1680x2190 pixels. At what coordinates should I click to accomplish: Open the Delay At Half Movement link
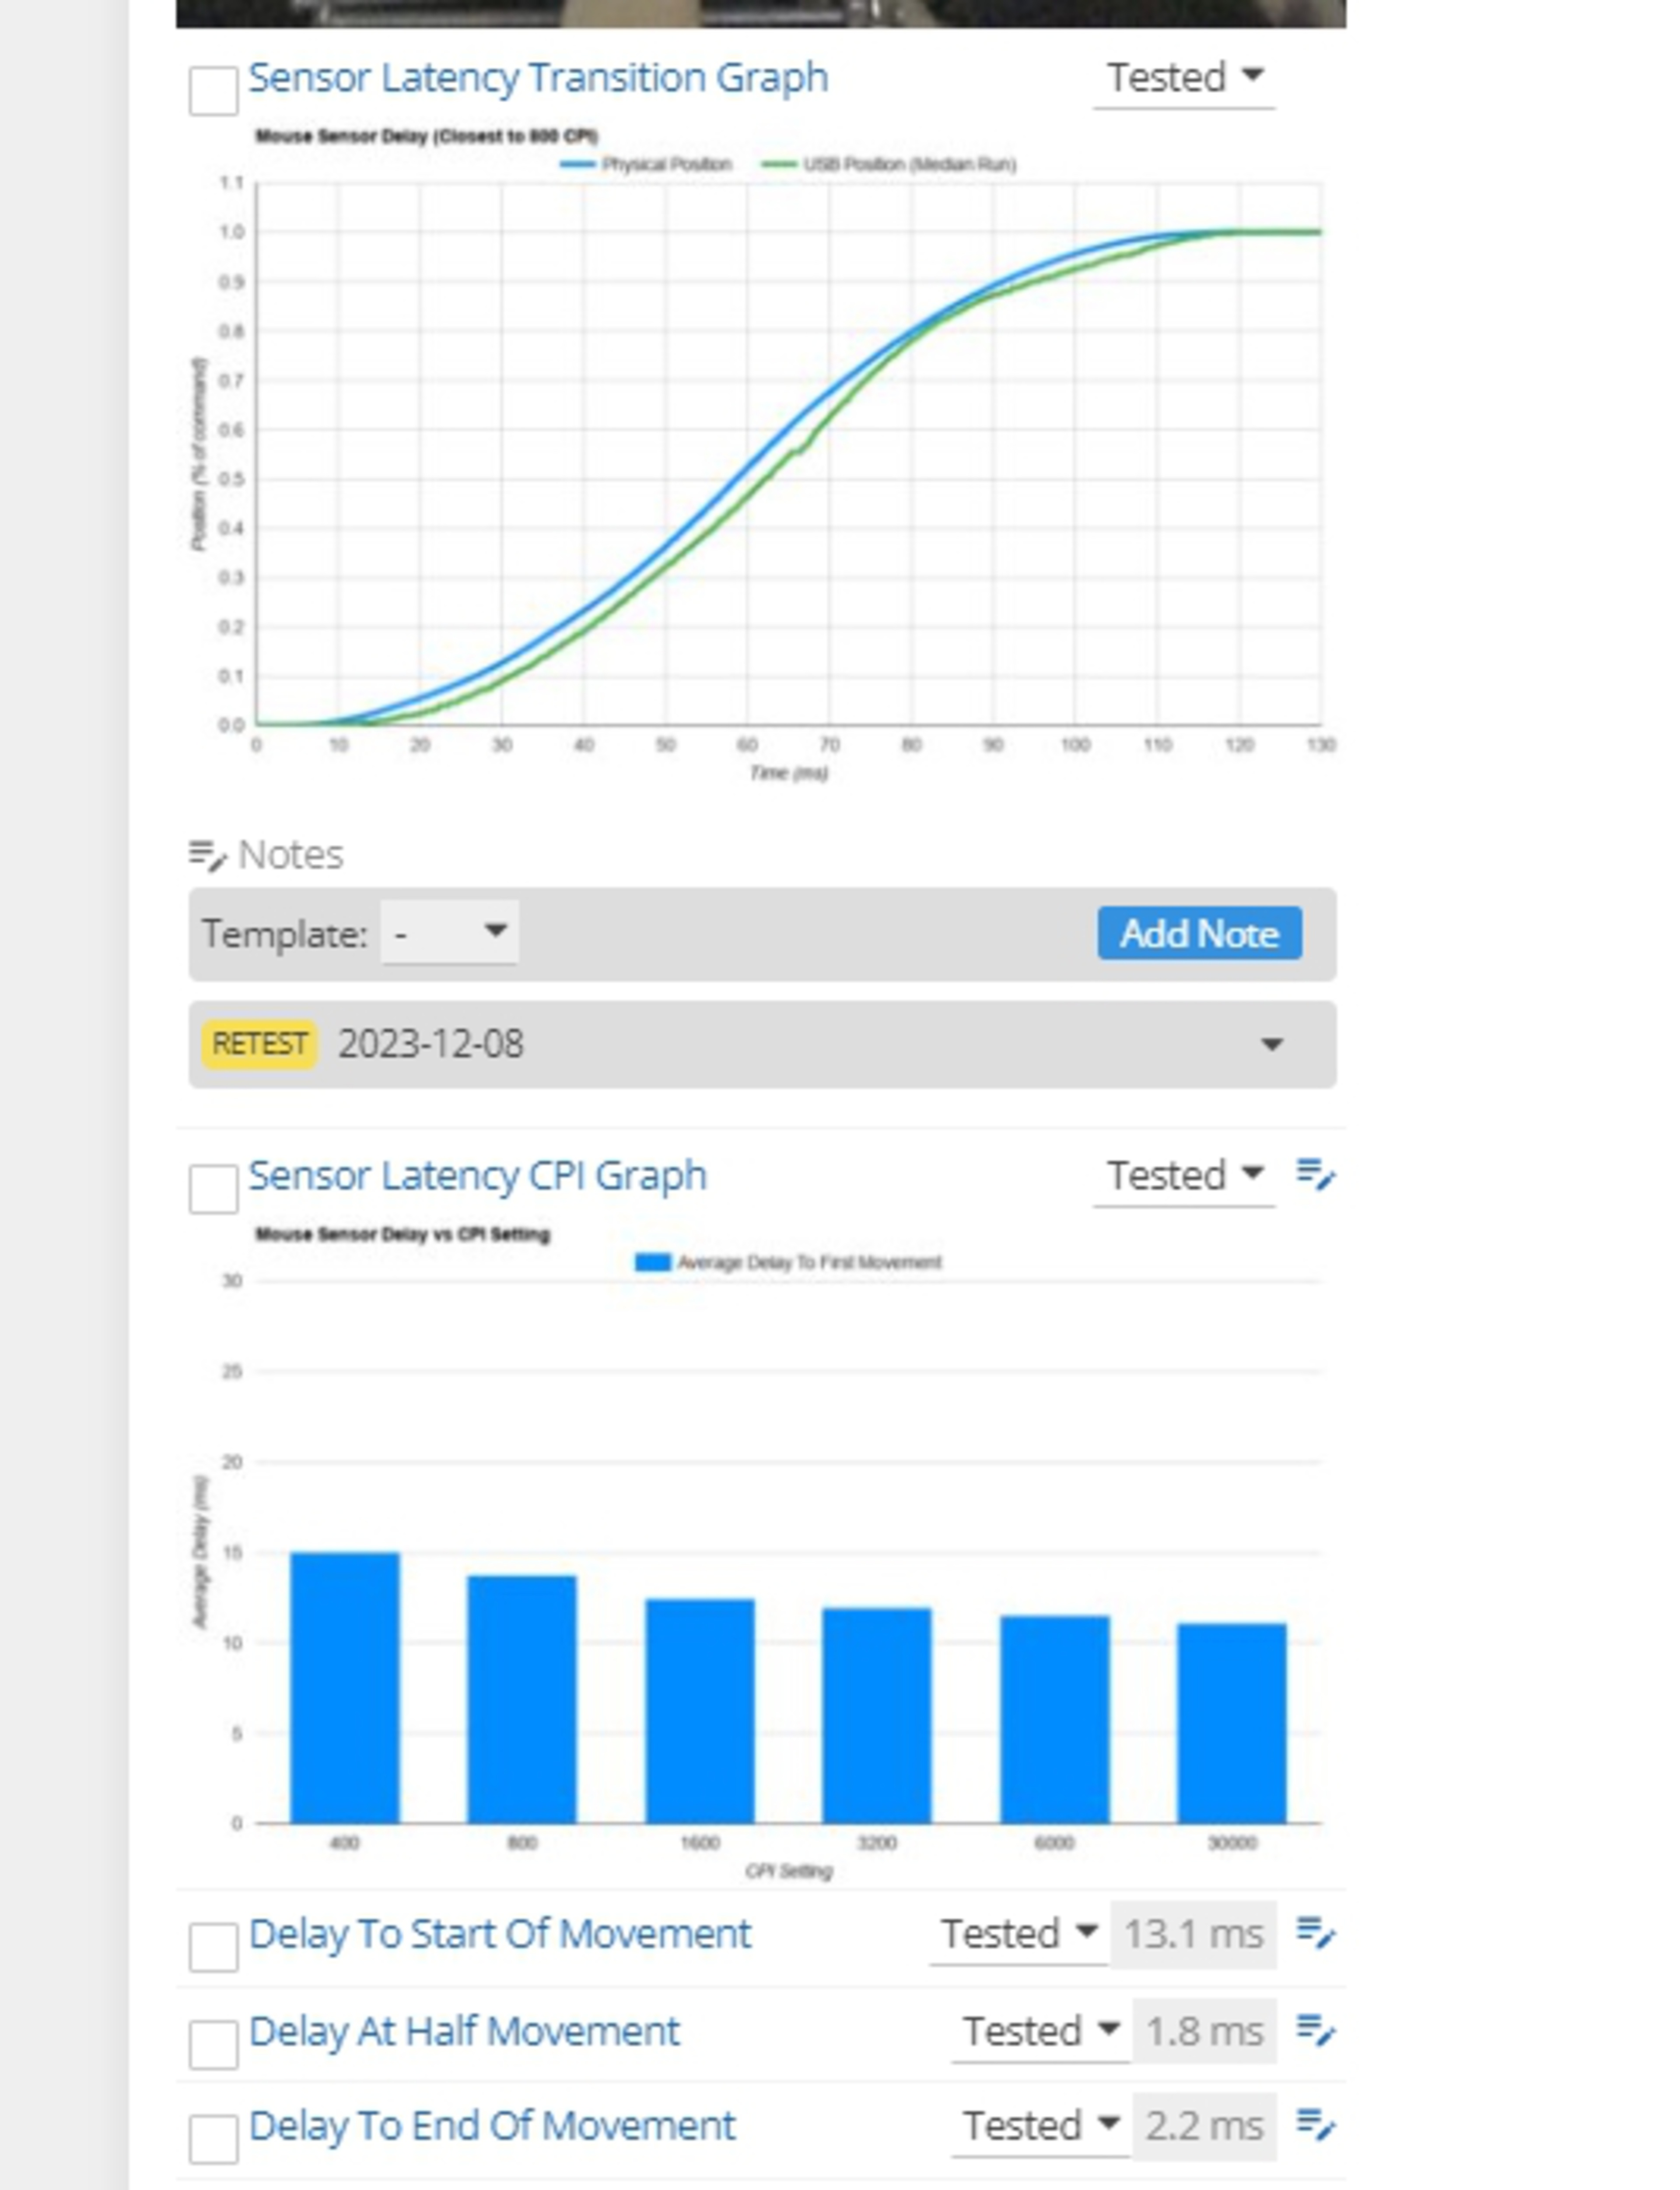tap(464, 2031)
